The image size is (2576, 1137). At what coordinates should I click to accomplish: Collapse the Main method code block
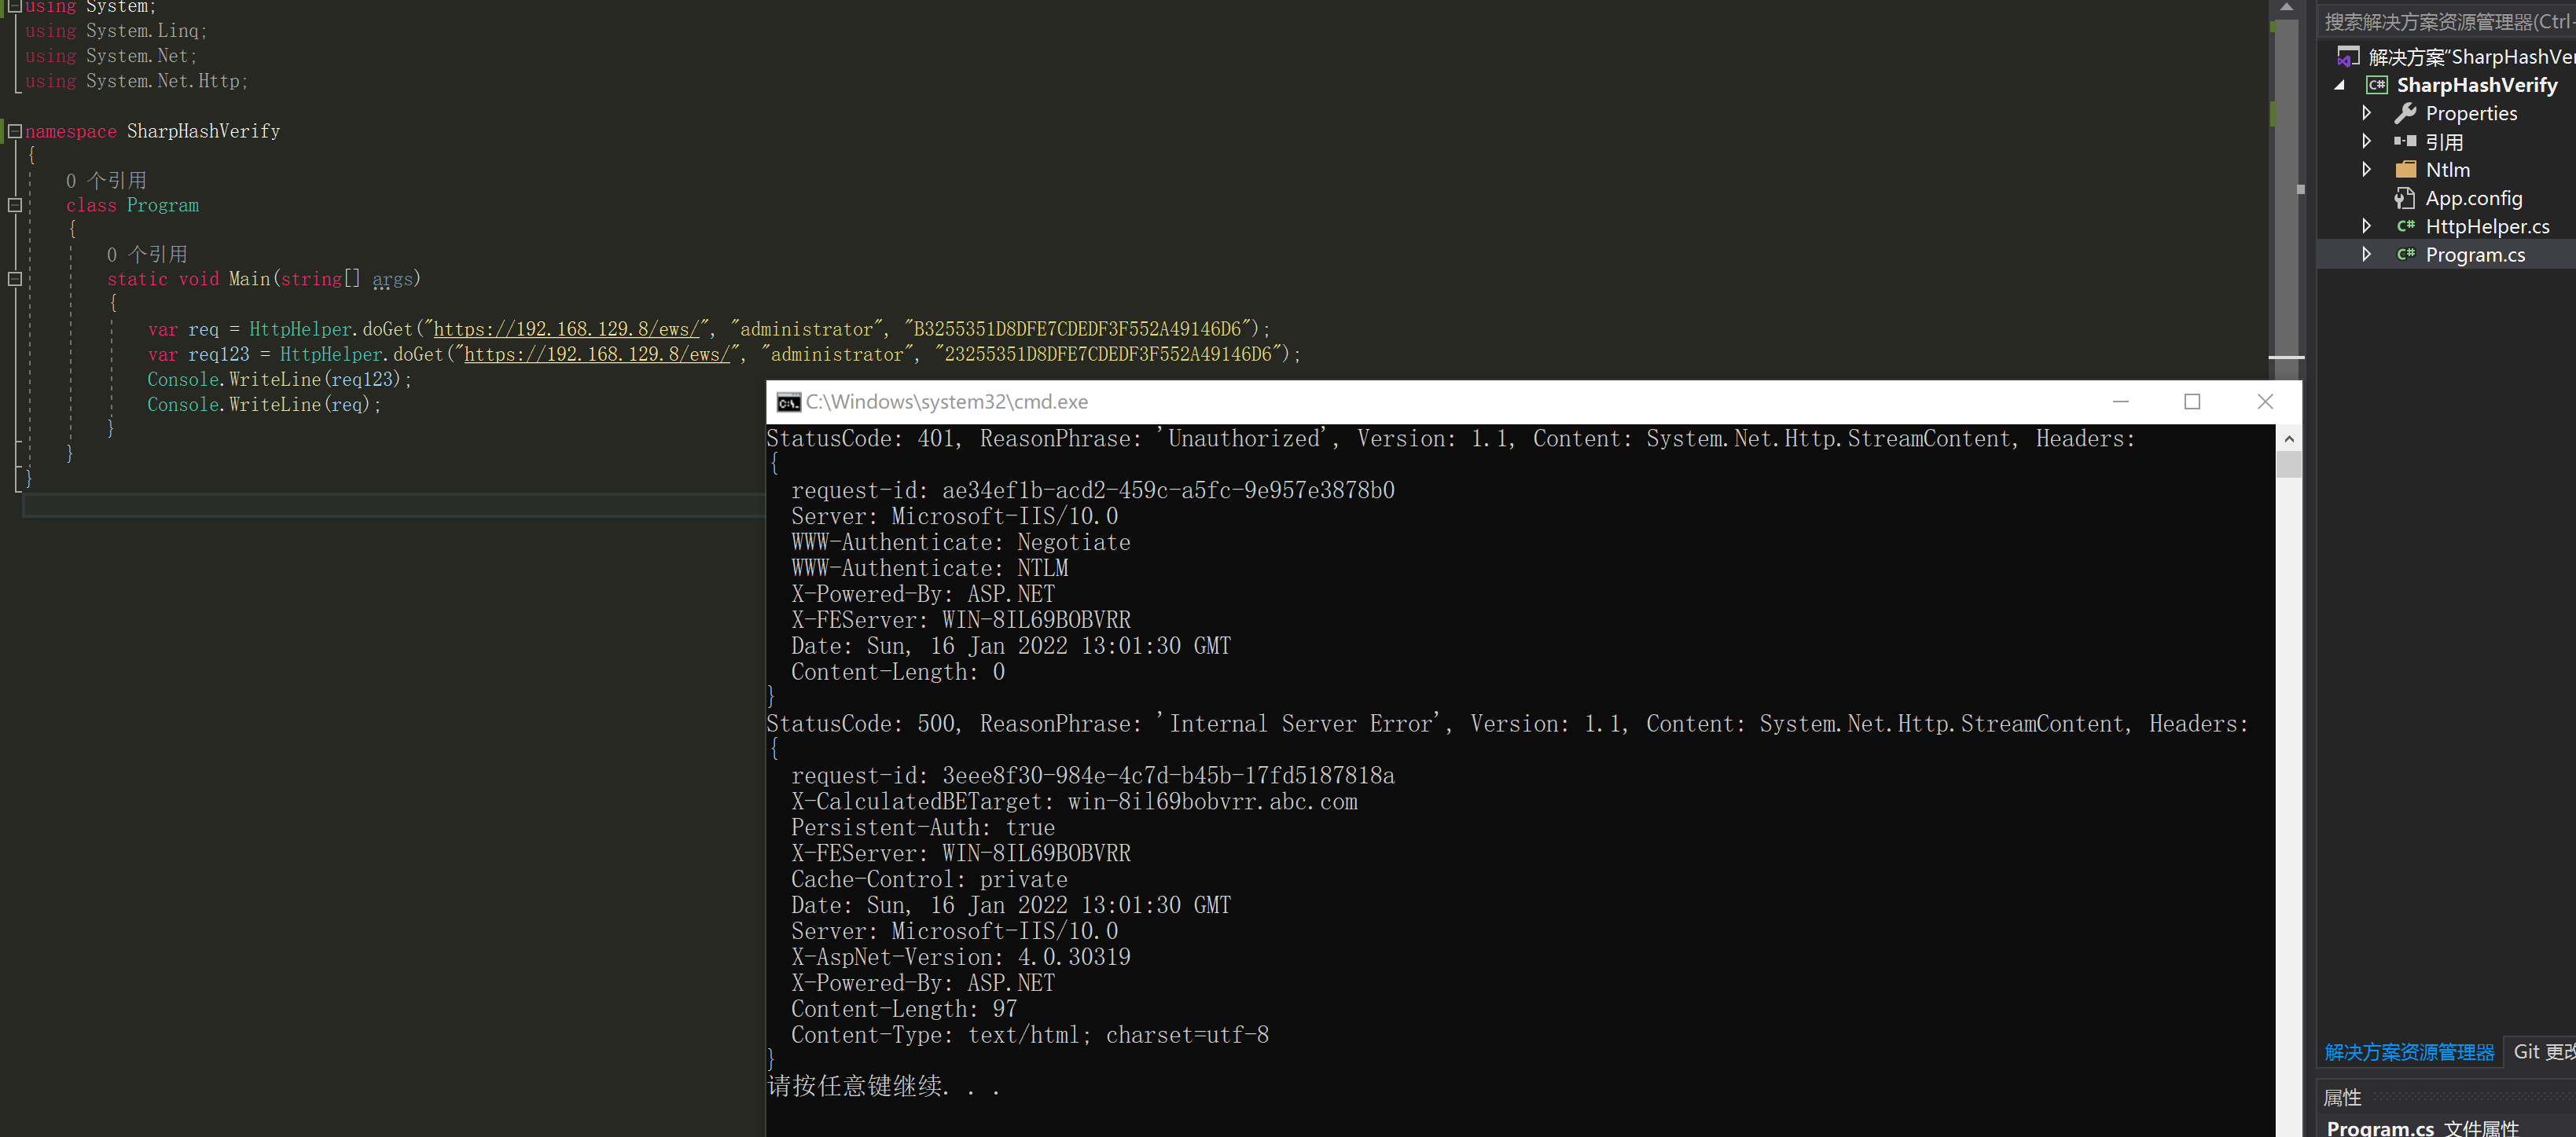(x=15, y=279)
